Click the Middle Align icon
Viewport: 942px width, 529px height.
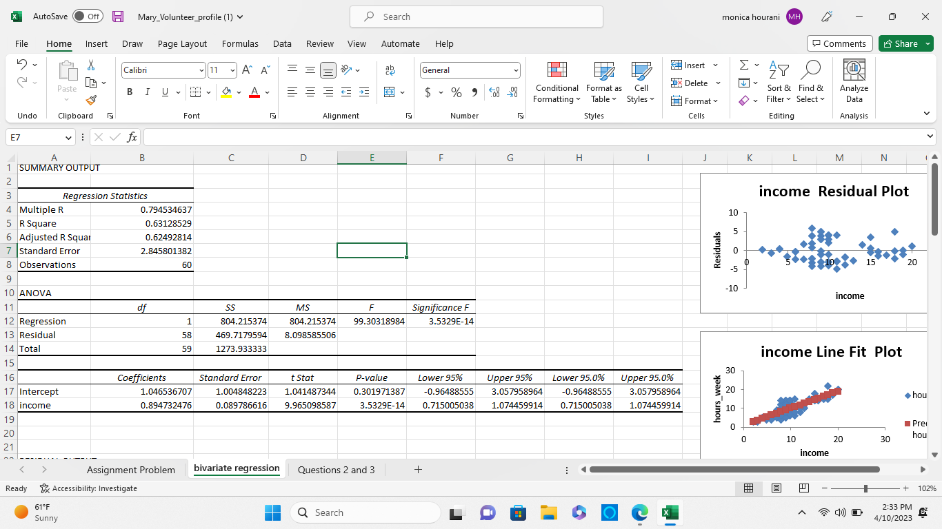pyautogui.click(x=310, y=70)
